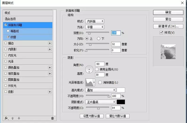Click the 大小 slider track

(x=98, y=44)
